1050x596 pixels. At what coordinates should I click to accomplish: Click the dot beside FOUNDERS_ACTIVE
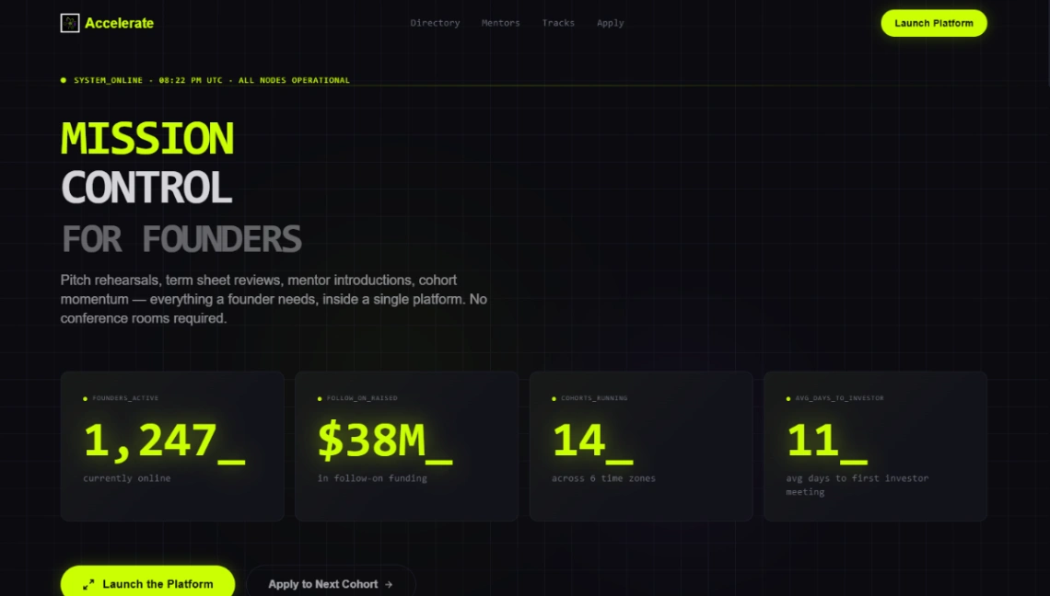pos(85,398)
